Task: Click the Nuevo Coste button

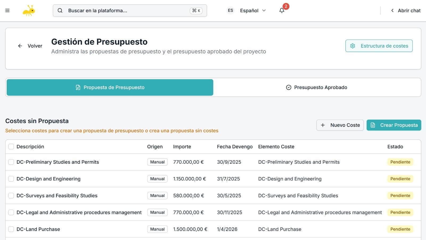Action: point(340,125)
